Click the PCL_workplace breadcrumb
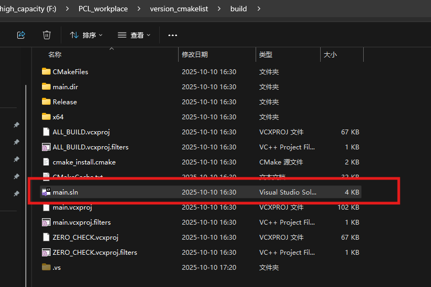This screenshot has height=287, width=431. pos(103,9)
